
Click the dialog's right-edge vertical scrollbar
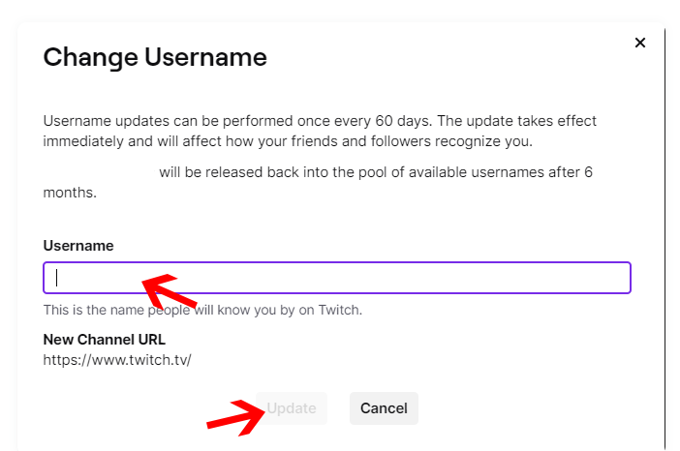pyautogui.click(x=665, y=242)
